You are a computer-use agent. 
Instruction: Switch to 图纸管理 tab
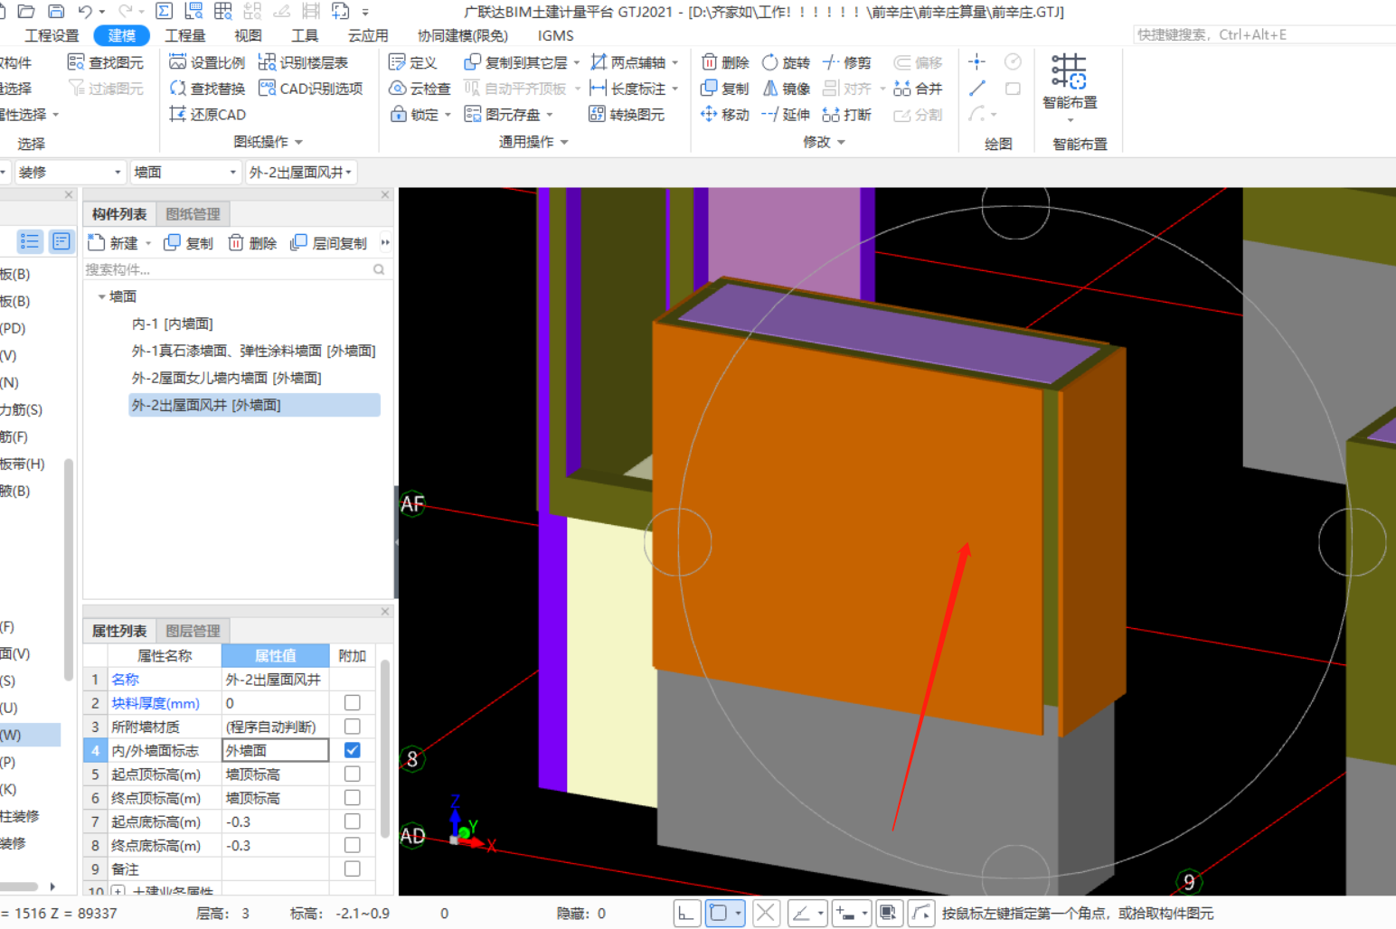193,213
